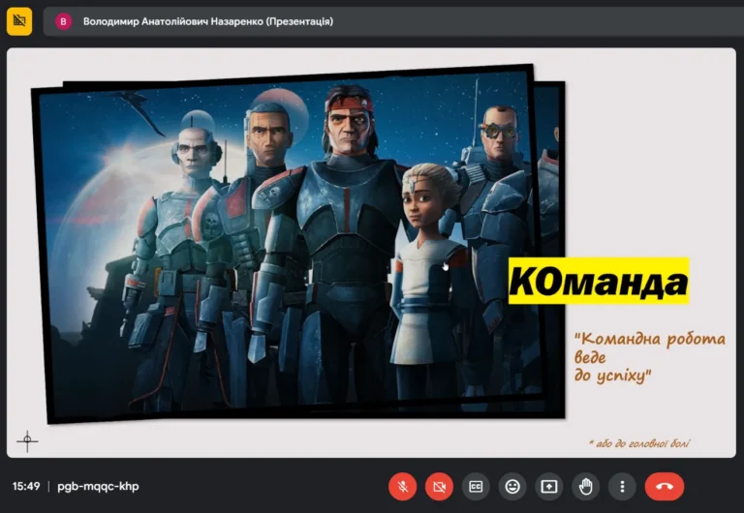Turn on the camera
Screen dimensions: 744x513
[440, 487]
